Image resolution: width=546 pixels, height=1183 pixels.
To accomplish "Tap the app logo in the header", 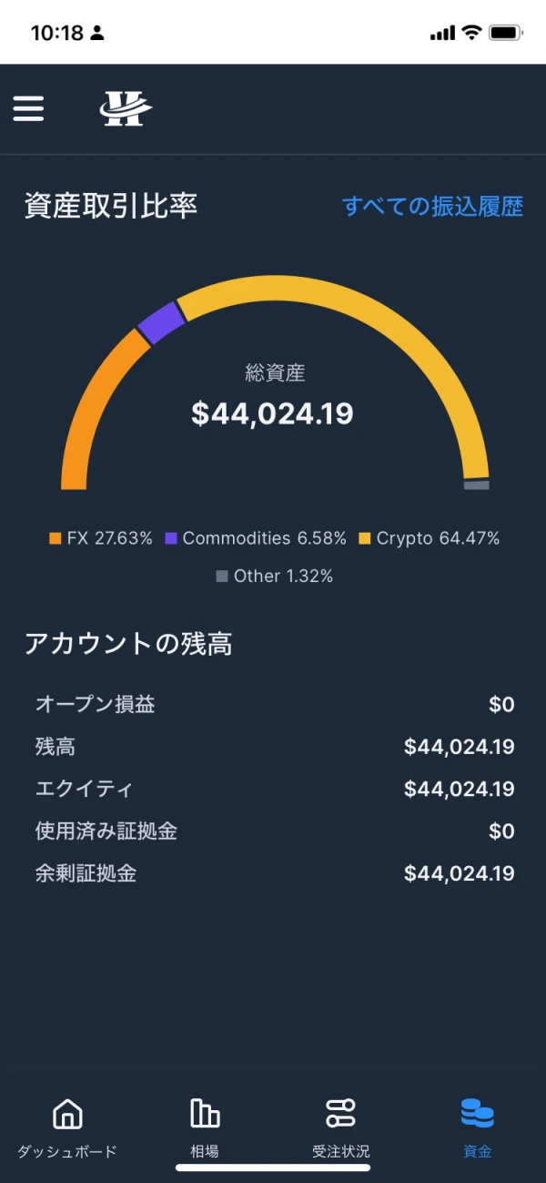I will click(125, 108).
